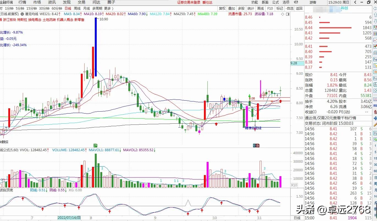This screenshot has width=377, height=221.
Task: Open the 交易 menu
Action: (82, 2)
